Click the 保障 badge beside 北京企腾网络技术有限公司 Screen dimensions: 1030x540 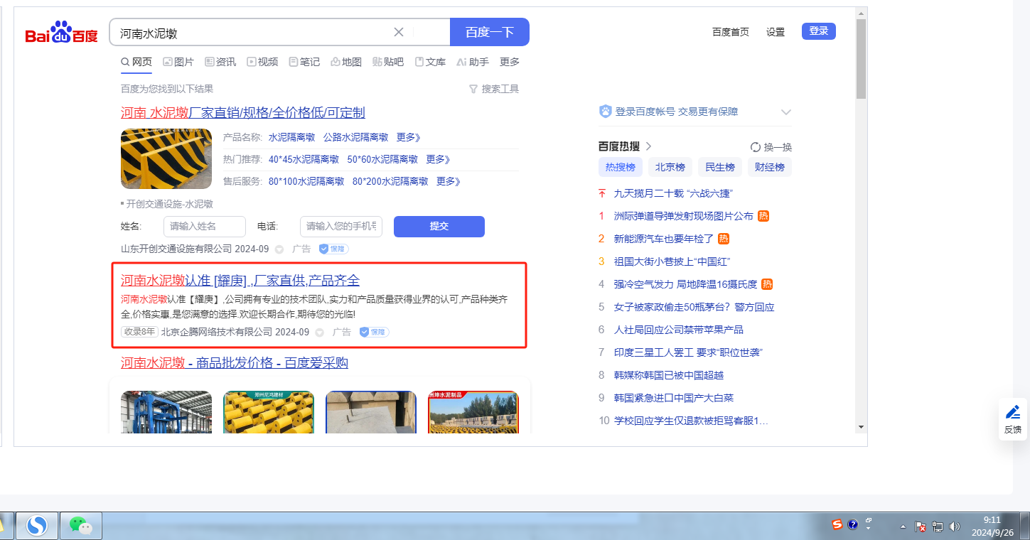tap(374, 332)
